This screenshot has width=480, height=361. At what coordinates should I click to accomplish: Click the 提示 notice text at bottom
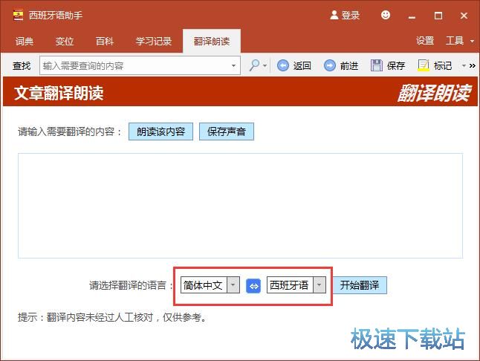tap(112, 317)
